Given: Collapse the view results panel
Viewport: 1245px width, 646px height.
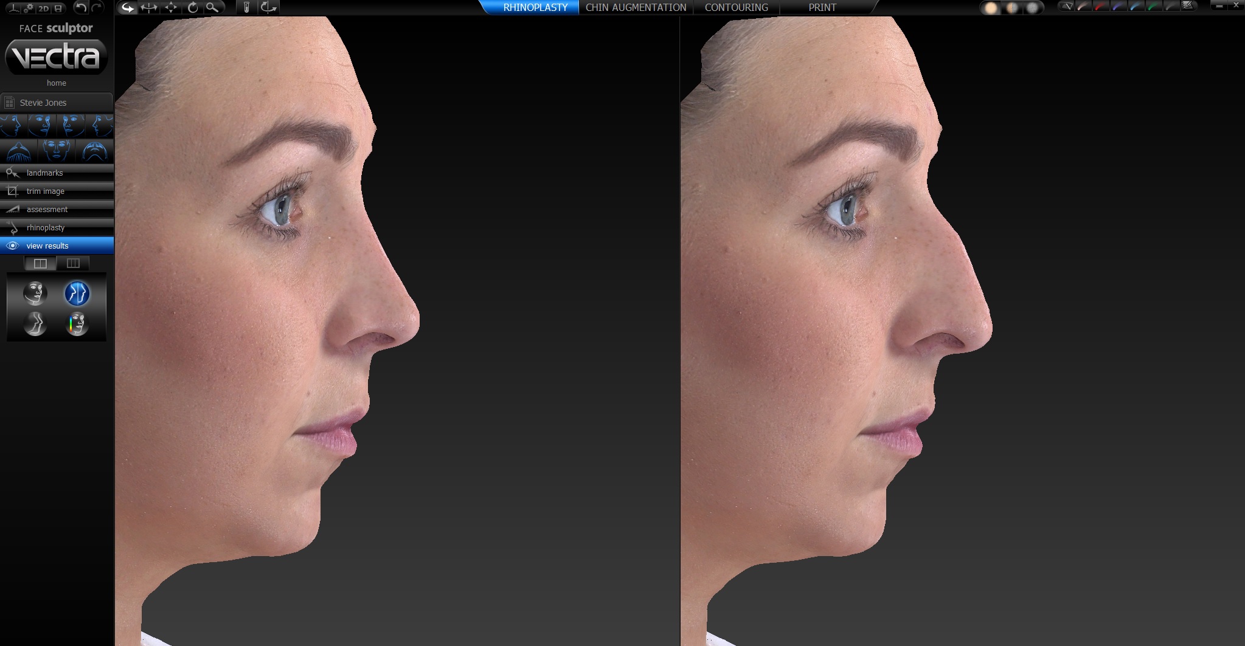Looking at the screenshot, I should point(57,246).
